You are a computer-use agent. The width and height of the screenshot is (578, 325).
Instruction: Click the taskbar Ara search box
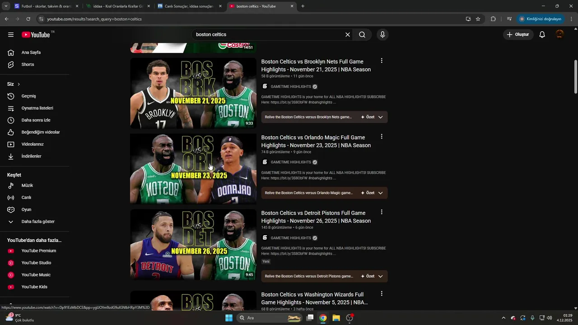[270, 318]
